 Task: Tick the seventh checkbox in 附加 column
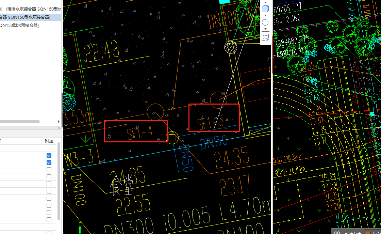coord(49,198)
